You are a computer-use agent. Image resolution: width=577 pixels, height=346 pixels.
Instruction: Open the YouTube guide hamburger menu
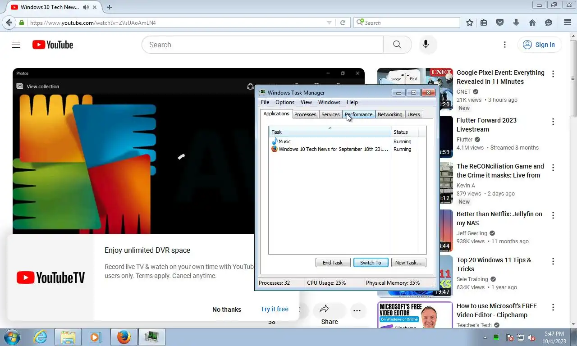pos(16,45)
